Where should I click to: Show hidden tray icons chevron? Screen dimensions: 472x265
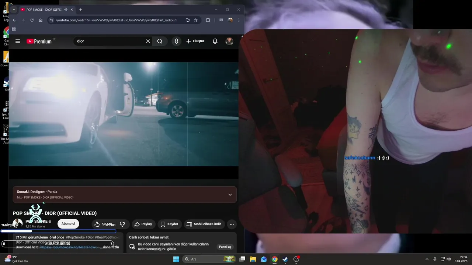click(427, 259)
